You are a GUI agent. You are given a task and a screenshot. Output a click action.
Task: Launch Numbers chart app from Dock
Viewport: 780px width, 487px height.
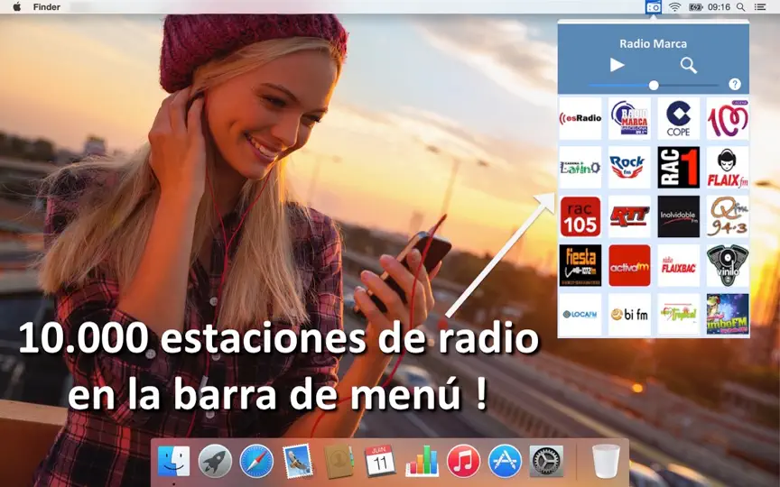click(x=422, y=461)
